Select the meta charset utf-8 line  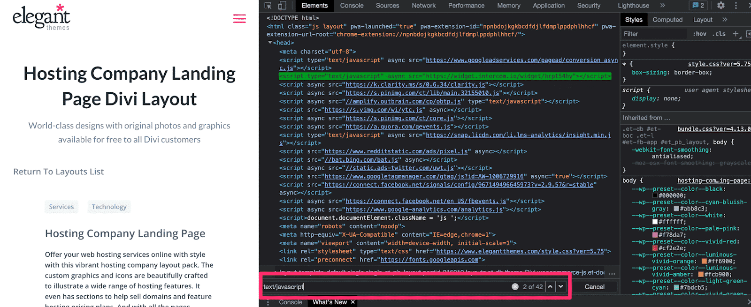[318, 52]
